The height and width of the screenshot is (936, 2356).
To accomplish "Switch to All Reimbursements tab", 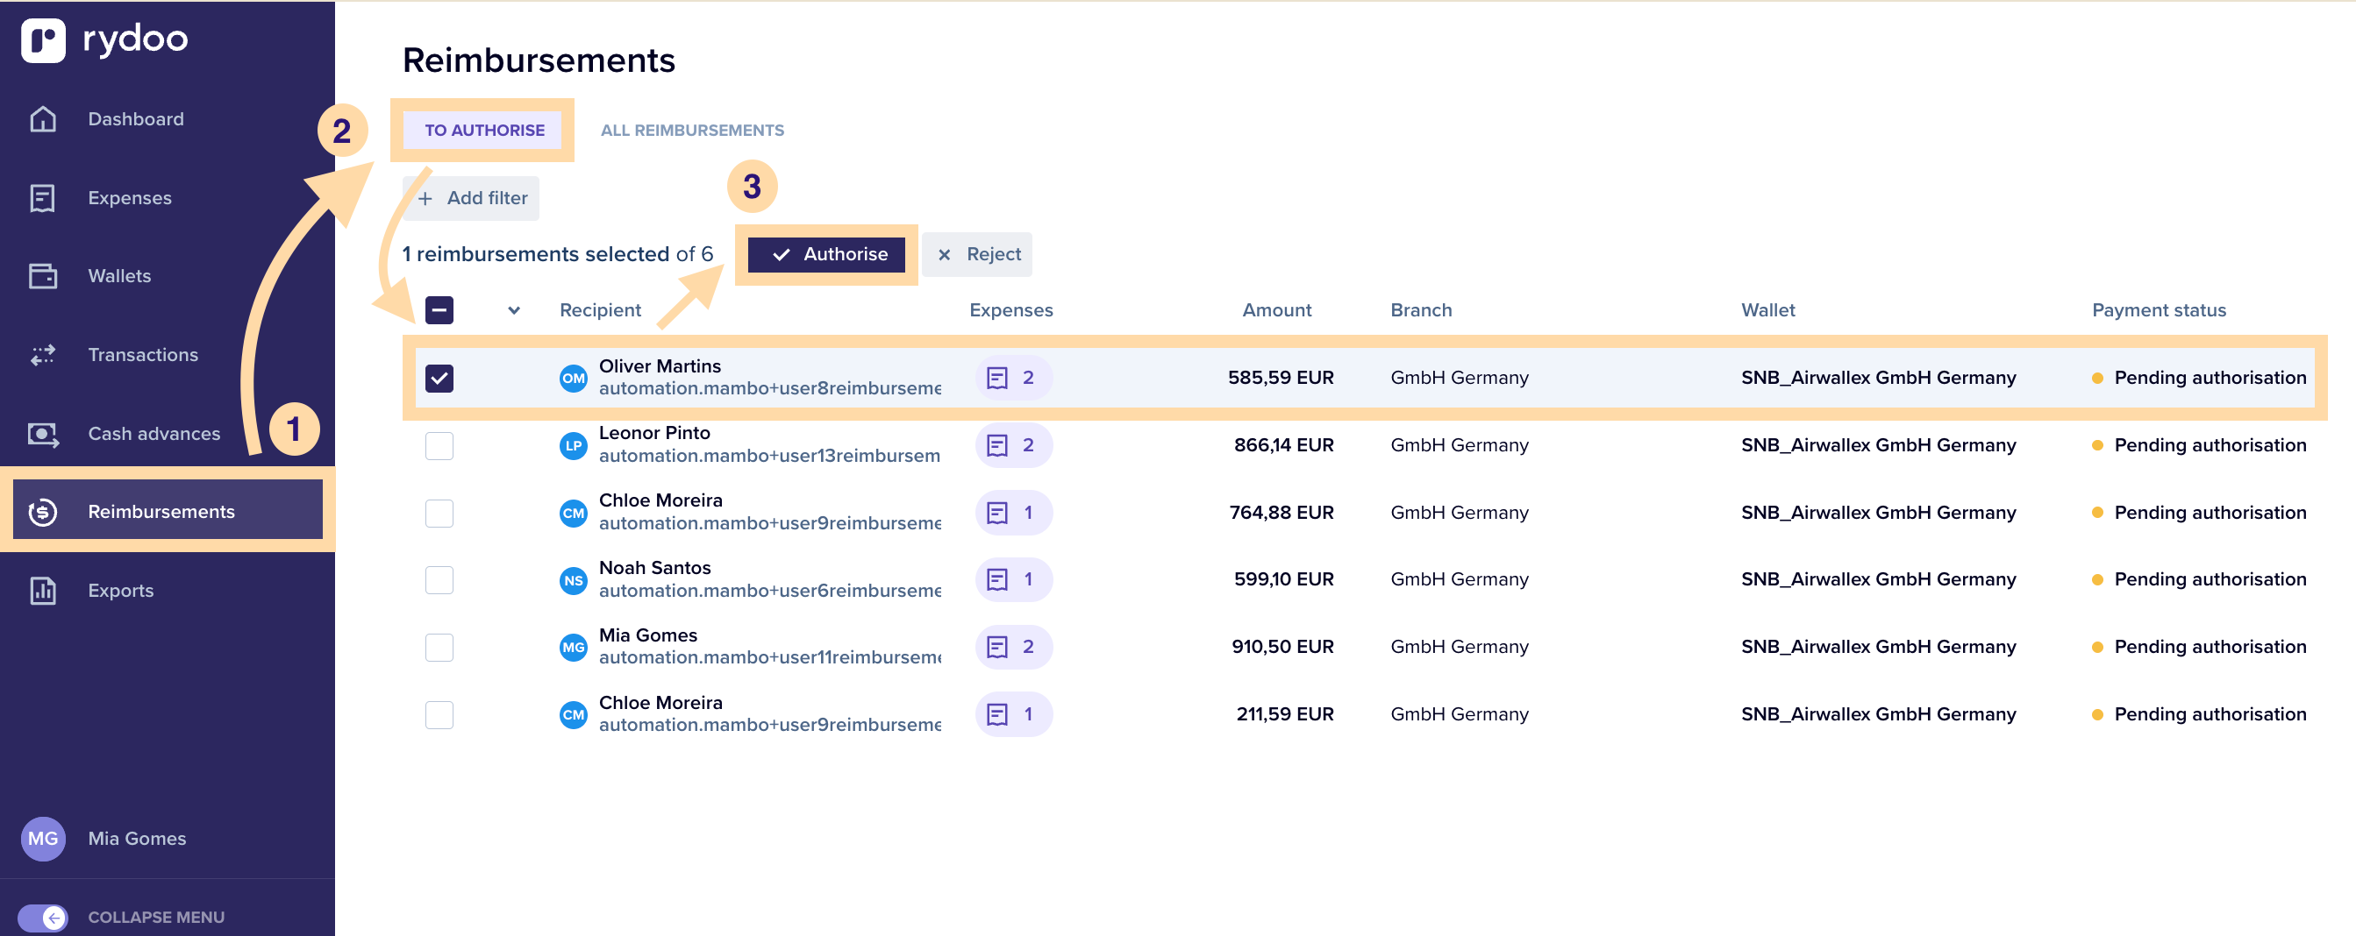I will point(692,130).
